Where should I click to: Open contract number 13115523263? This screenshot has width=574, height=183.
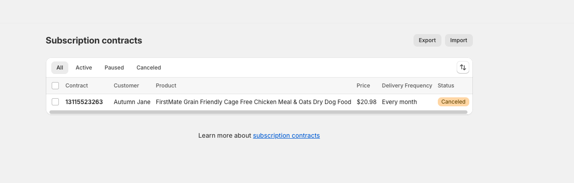(x=84, y=102)
